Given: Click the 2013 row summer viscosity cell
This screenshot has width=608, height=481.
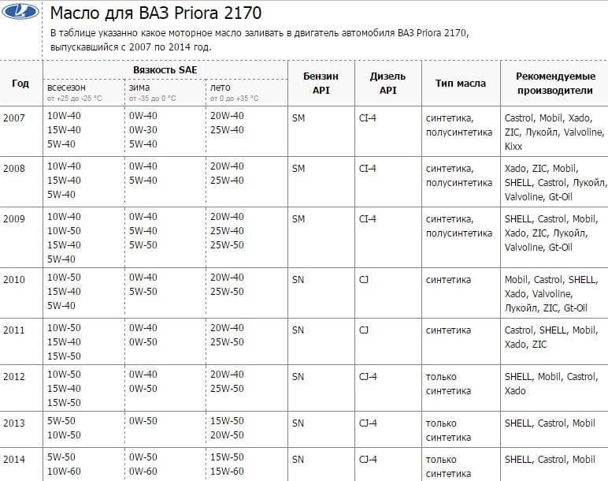Looking at the screenshot, I should tap(227, 427).
